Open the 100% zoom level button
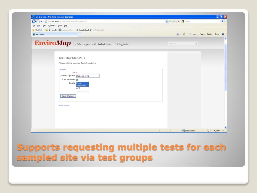The width and height of the screenshot is (257, 193). (x=217, y=131)
